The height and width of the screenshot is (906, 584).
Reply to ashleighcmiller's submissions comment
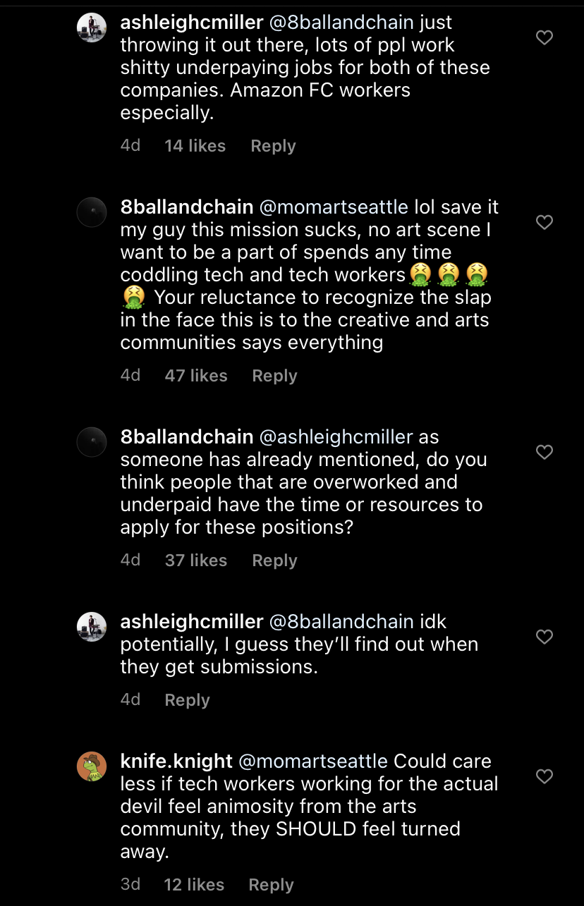[187, 700]
